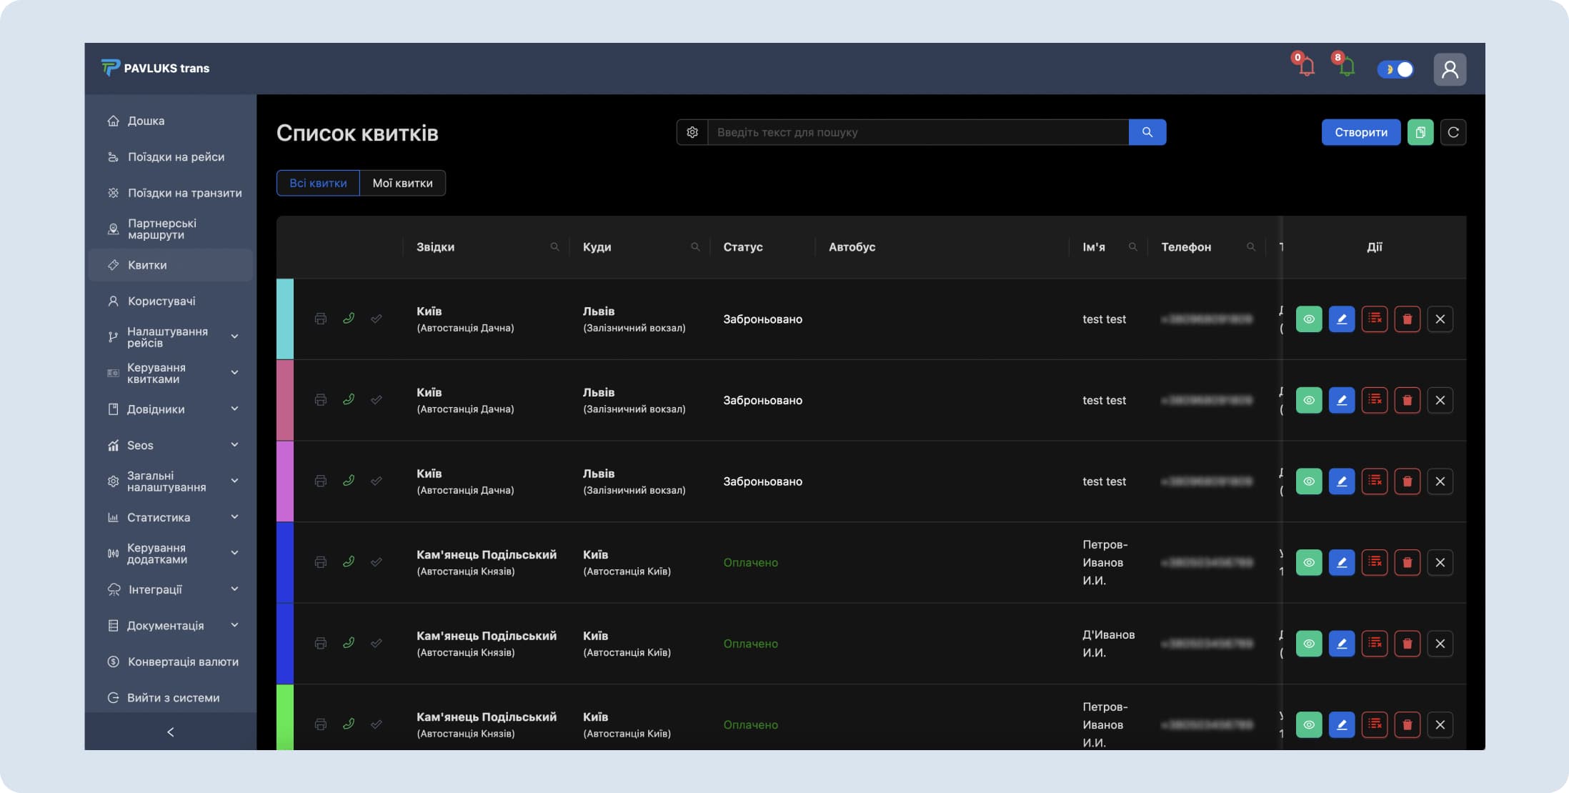Click the cyan color strip on first ticket
The image size is (1569, 793).
click(x=285, y=319)
